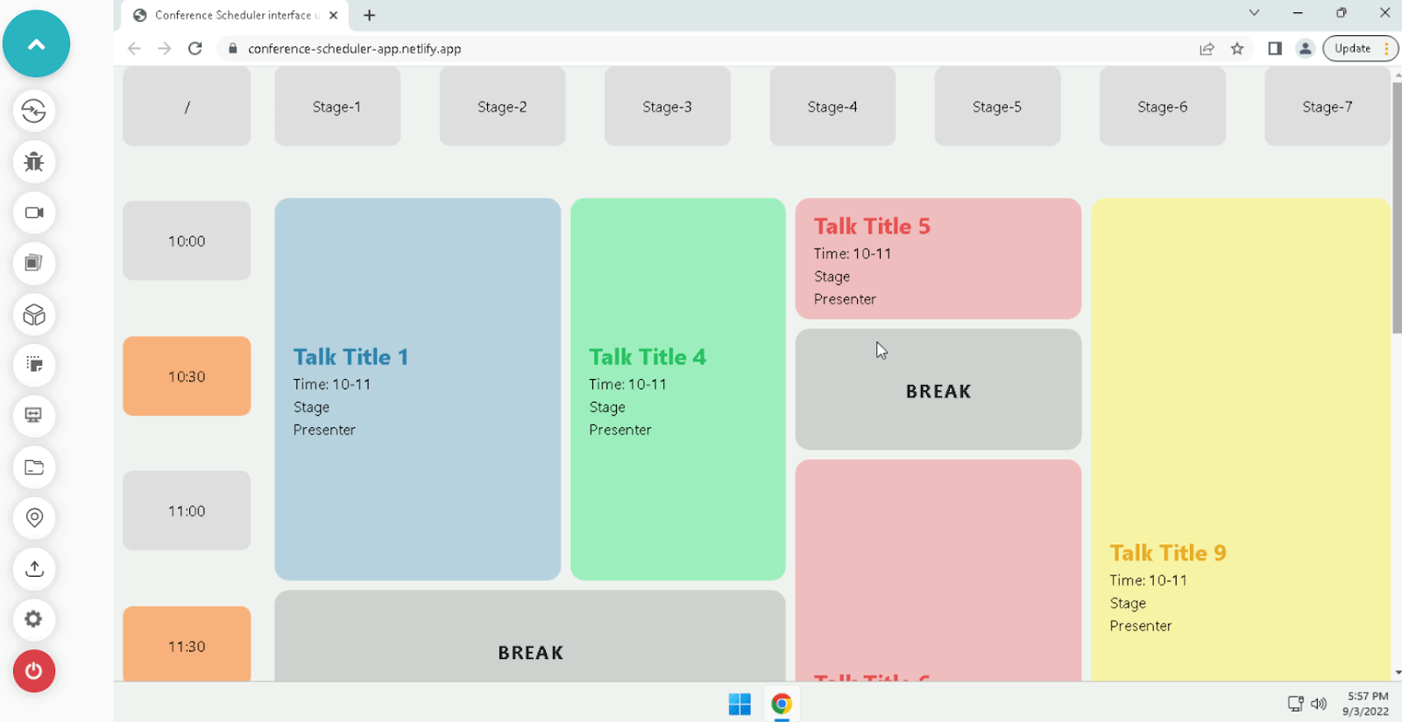Click the 11:00 time slot
1402x722 pixels.
tap(187, 511)
